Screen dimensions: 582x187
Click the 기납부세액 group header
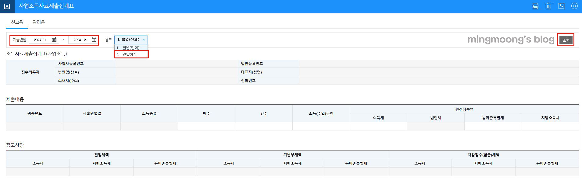click(292, 155)
